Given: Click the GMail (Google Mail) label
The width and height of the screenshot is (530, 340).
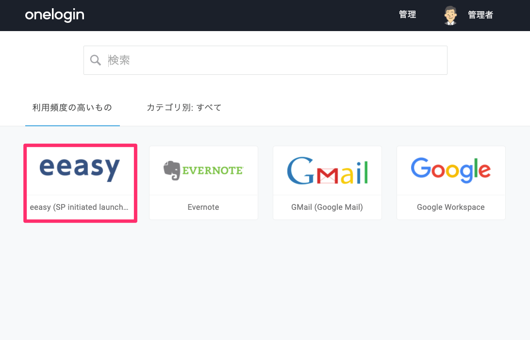Looking at the screenshot, I should point(327,207).
